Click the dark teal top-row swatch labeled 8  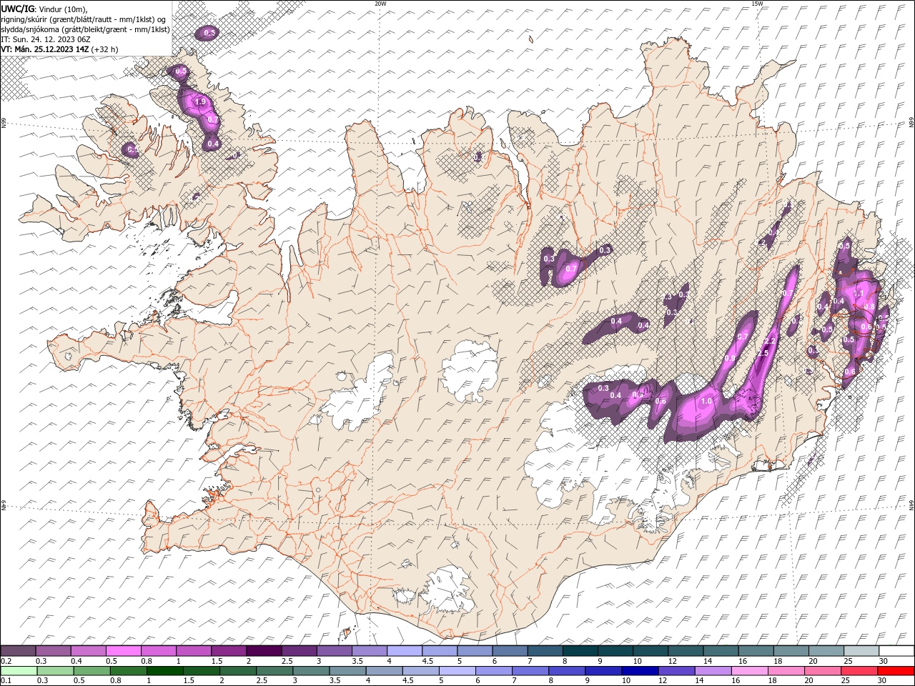coord(580,651)
